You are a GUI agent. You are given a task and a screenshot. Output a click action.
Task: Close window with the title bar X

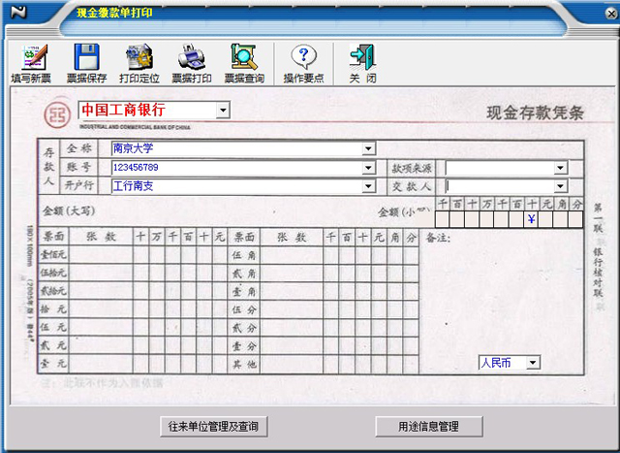(x=611, y=14)
